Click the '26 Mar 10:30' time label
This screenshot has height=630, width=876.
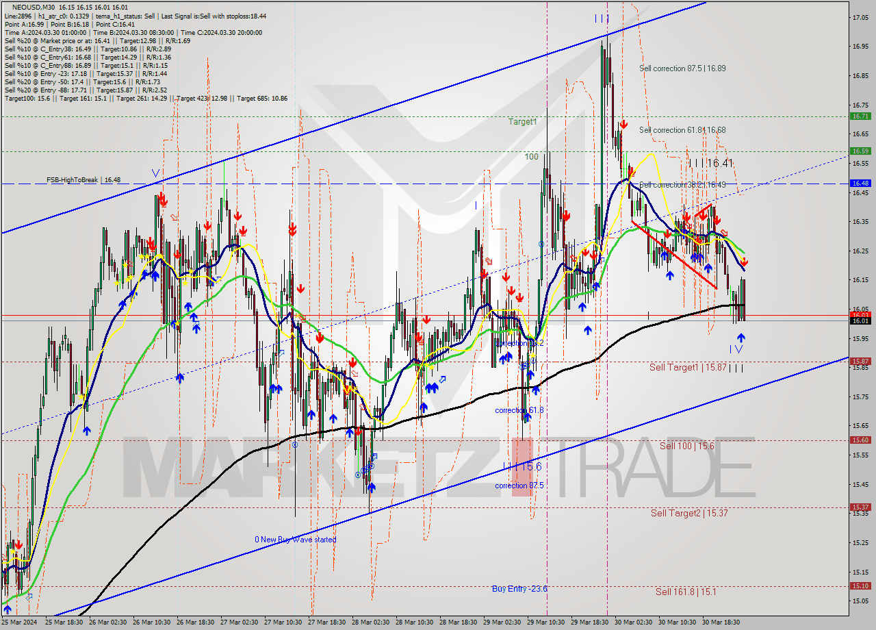[x=152, y=622]
